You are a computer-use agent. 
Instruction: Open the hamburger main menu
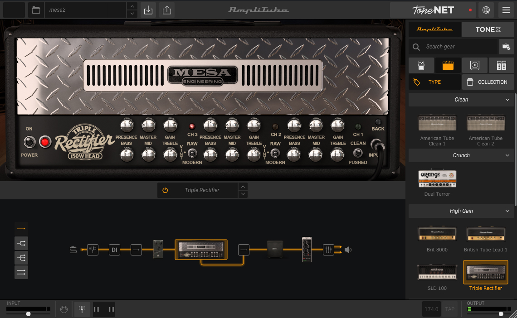click(x=505, y=10)
